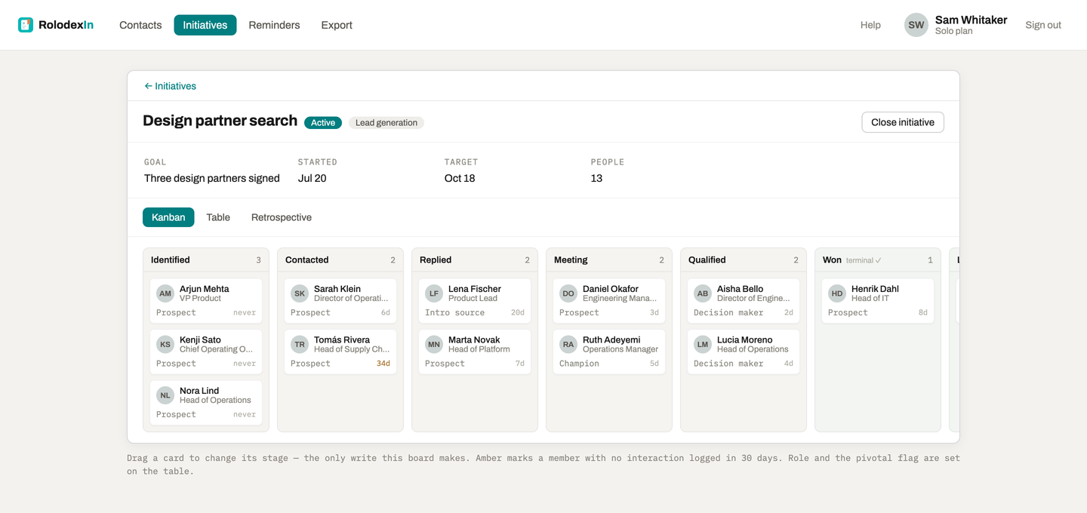Click the Solo plan label
This screenshot has width=1087, height=513.
(x=953, y=32)
